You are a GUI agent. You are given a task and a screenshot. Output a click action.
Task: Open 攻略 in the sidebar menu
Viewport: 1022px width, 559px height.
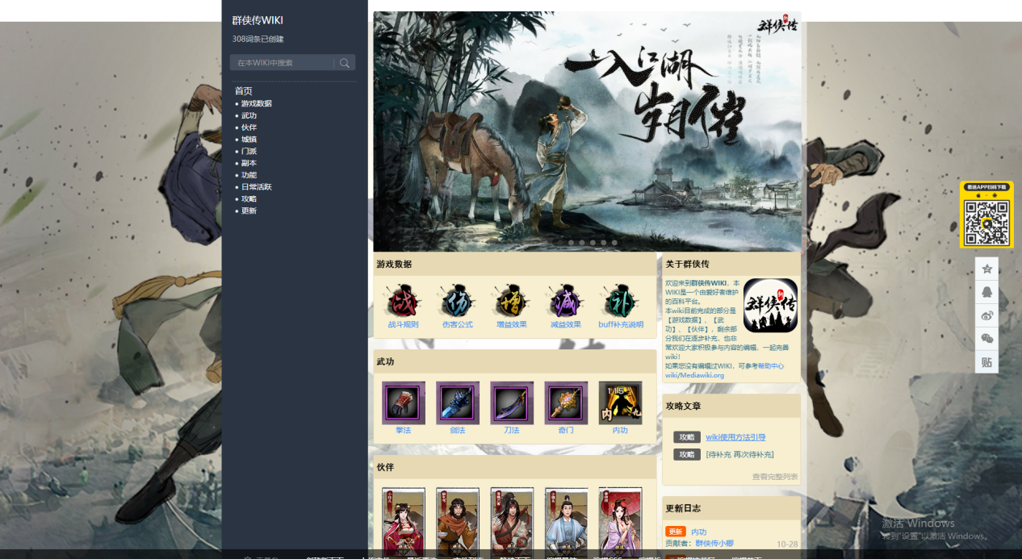249,198
